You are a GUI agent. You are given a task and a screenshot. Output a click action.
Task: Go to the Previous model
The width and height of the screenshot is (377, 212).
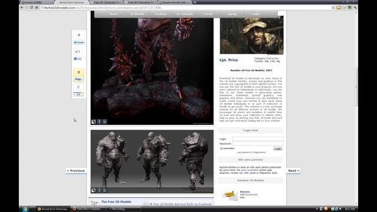tap(76, 171)
